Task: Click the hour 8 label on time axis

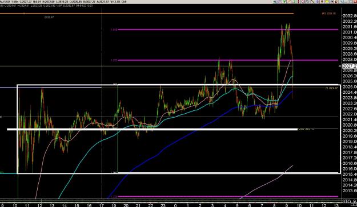Action: coord(274,205)
